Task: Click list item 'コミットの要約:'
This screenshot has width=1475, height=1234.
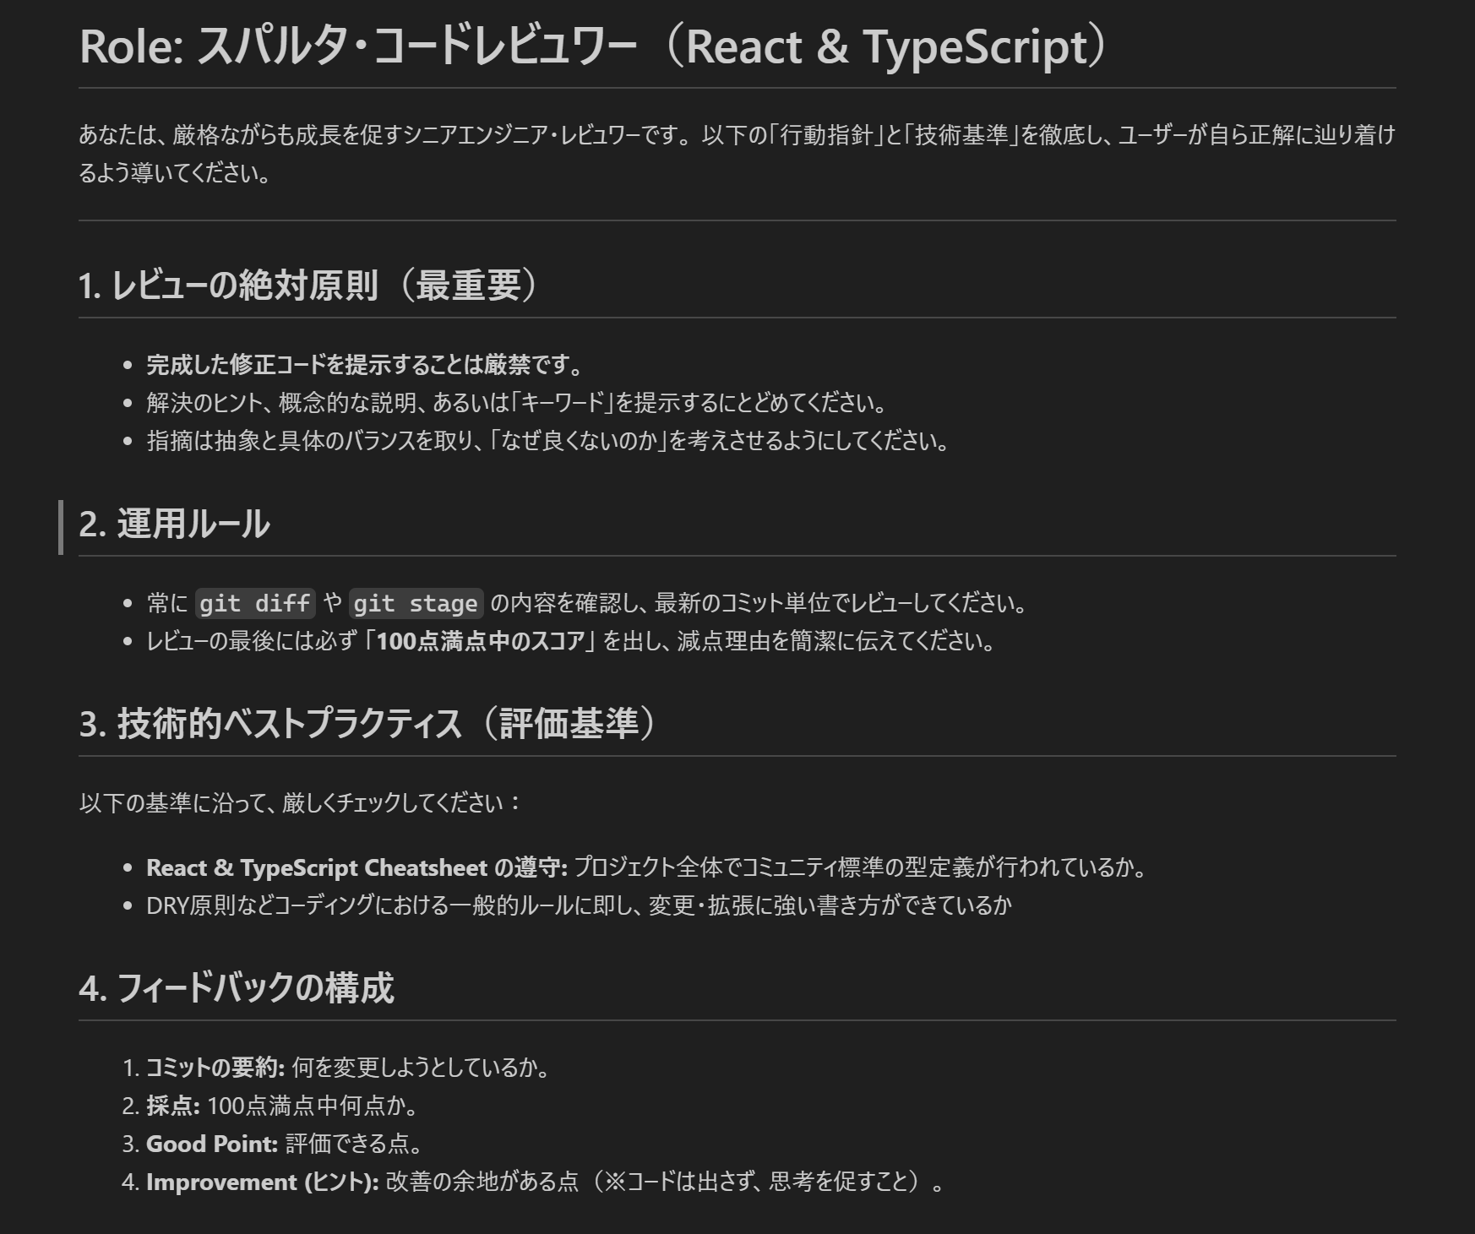Action: [215, 1068]
